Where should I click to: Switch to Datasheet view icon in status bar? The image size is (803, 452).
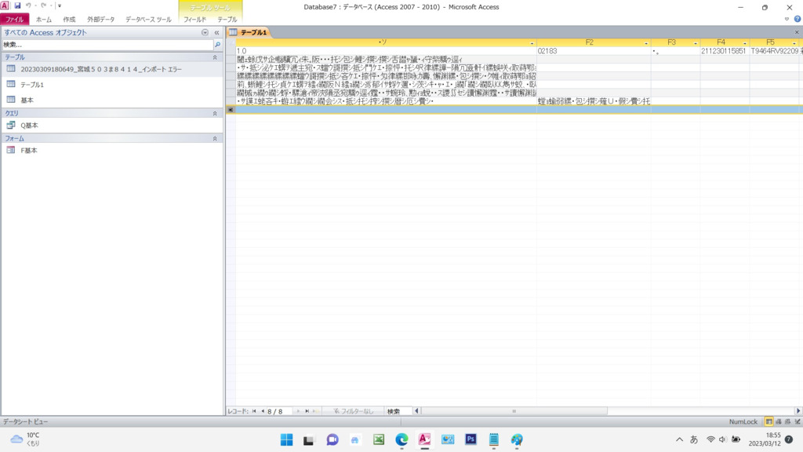(768, 421)
